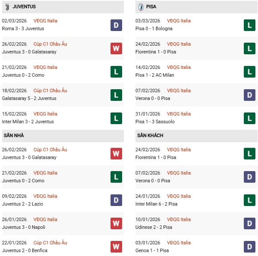Open Cúp C1 Châu Âu link dated 18/02/2026
The image size is (258, 256).
(x=50, y=91)
